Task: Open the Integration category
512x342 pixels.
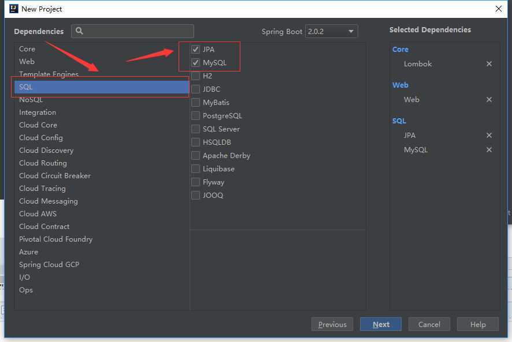Action: tap(102, 112)
